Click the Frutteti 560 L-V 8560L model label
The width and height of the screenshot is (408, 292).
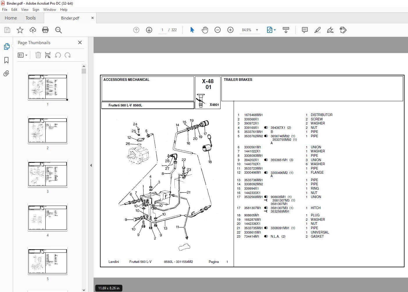pyautogui.click(x=125, y=105)
